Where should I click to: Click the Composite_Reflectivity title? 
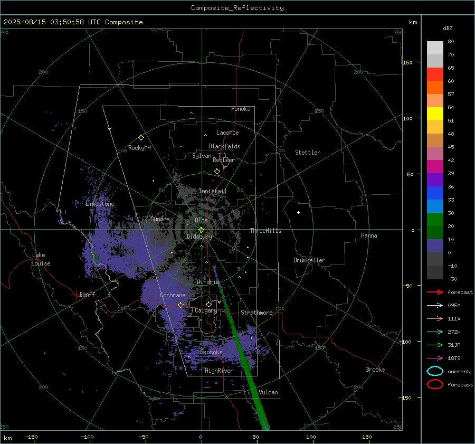(x=237, y=8)
